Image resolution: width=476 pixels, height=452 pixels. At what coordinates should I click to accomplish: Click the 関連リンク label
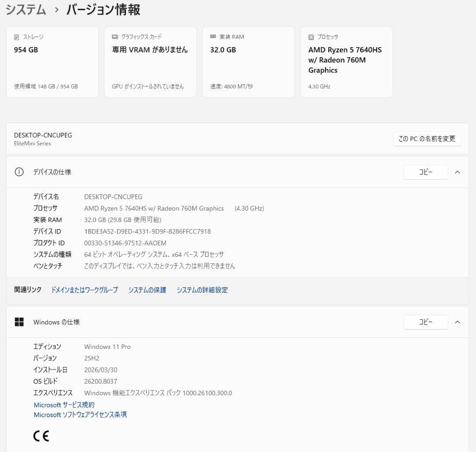[28, 290]
